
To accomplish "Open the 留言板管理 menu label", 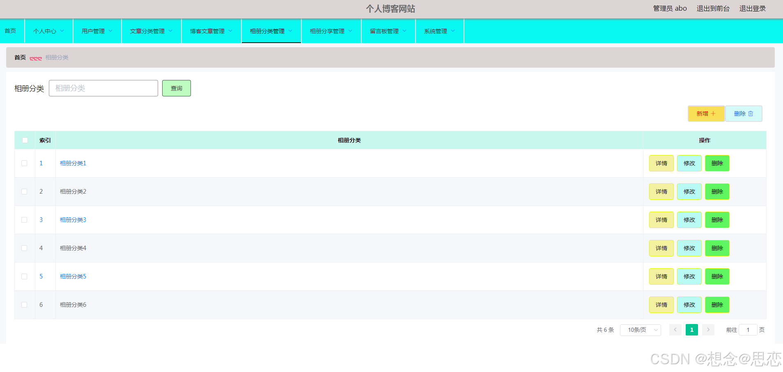I will [x=384, y=31].
